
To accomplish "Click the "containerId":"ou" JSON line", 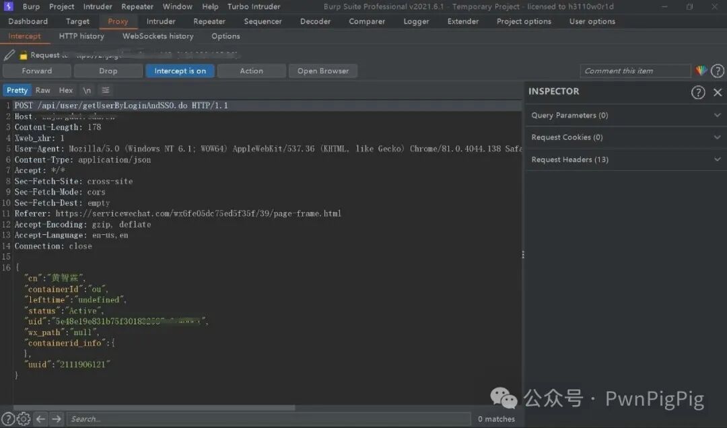I will click(x=66, y=289).
